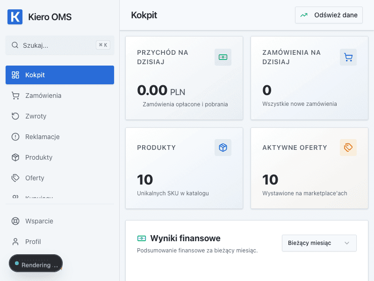
Task: Click the banknote icon in Przychód na dzisiaj card
Action: (223, 57)
